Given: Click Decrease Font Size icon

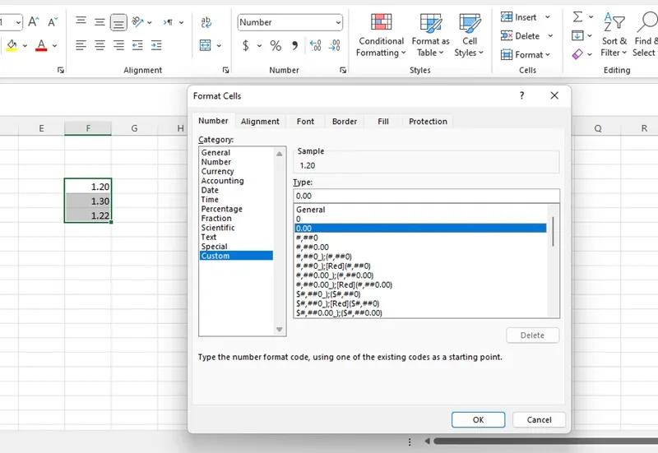Looking at the screenshot, I should [x=53, y=22].
